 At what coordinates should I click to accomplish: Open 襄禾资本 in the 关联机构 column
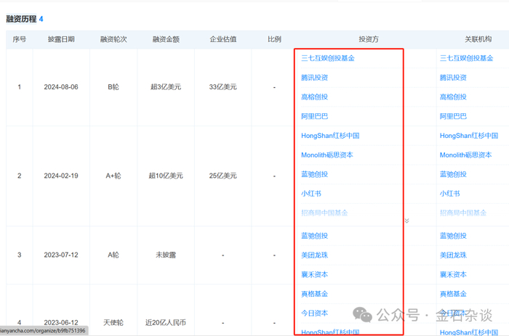coord(453,275)
